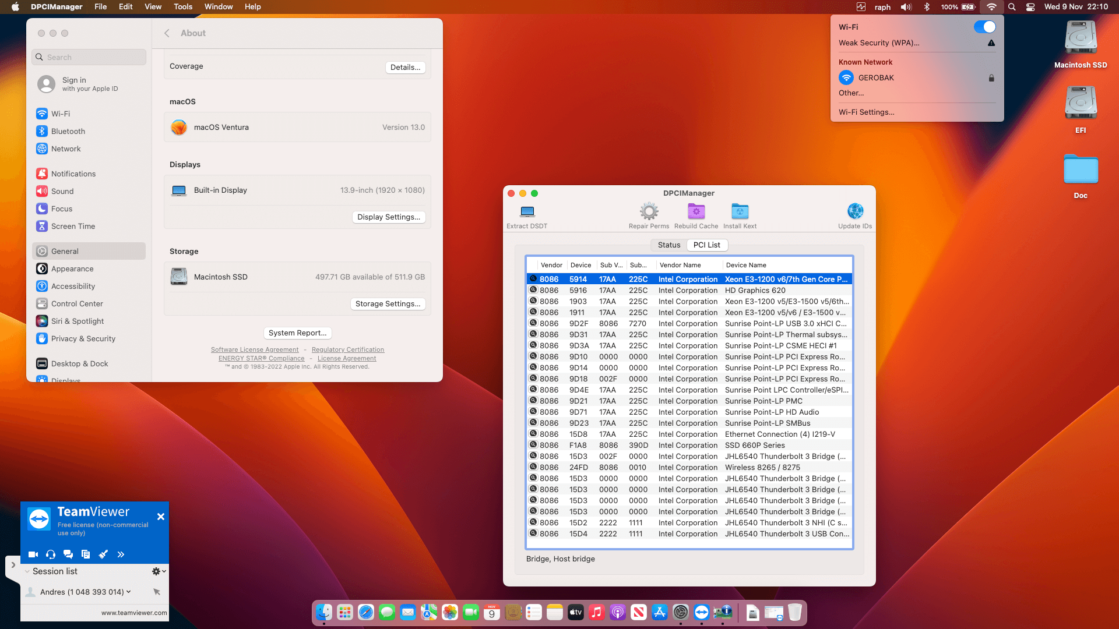Open Wi-Fi in System Settings sidebar

point(89,114)
